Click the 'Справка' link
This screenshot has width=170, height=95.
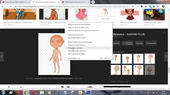(x=113, y=81)
